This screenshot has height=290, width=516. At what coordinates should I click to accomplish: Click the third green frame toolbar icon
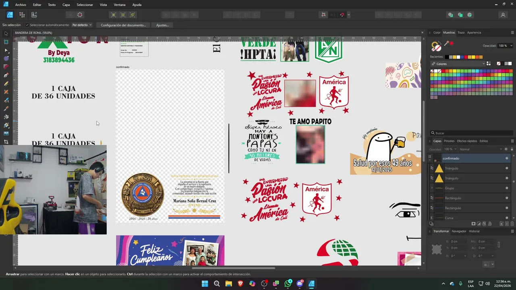pos(133,15)
